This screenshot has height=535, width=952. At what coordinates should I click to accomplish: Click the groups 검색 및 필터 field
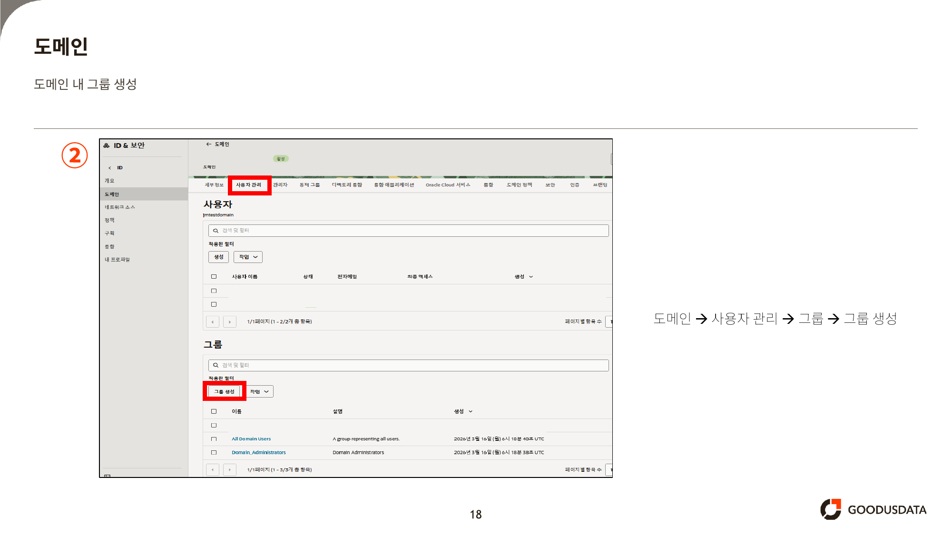coord(408,365)
